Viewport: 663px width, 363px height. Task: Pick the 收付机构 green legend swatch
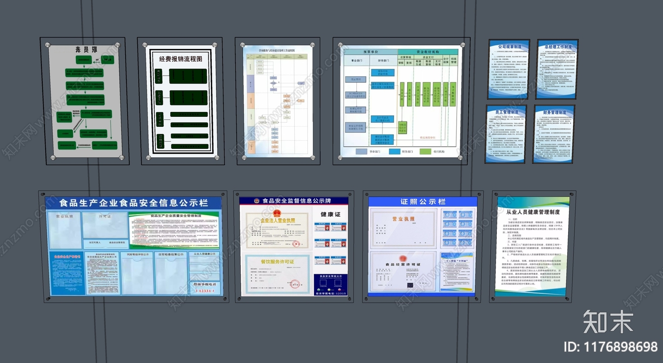(x=425, y=152)
